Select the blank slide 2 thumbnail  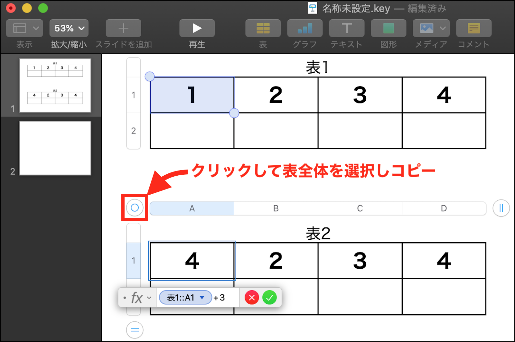tap(55, 148)
